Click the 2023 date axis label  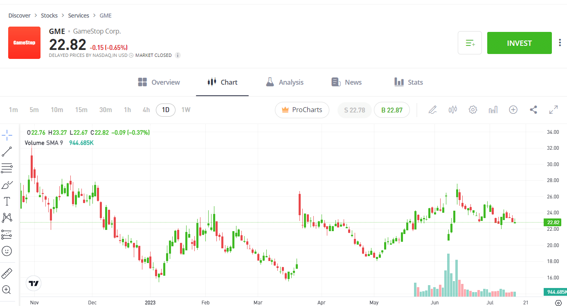pos(150,303)
